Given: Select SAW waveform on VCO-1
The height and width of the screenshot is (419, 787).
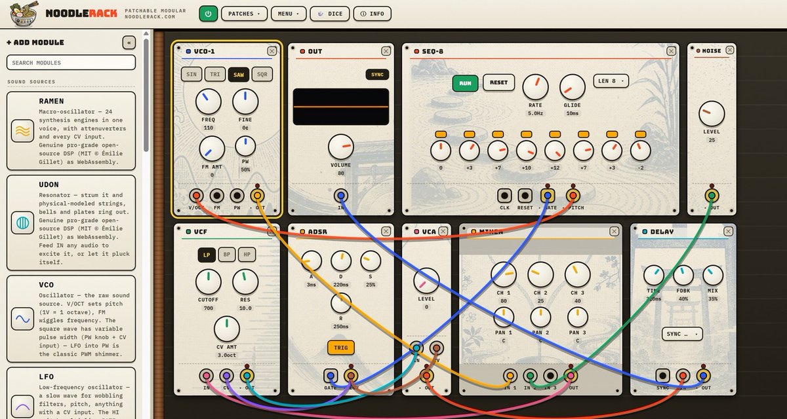Looking at the screenshot, I should pyautogui.click(x=237, y=75).
